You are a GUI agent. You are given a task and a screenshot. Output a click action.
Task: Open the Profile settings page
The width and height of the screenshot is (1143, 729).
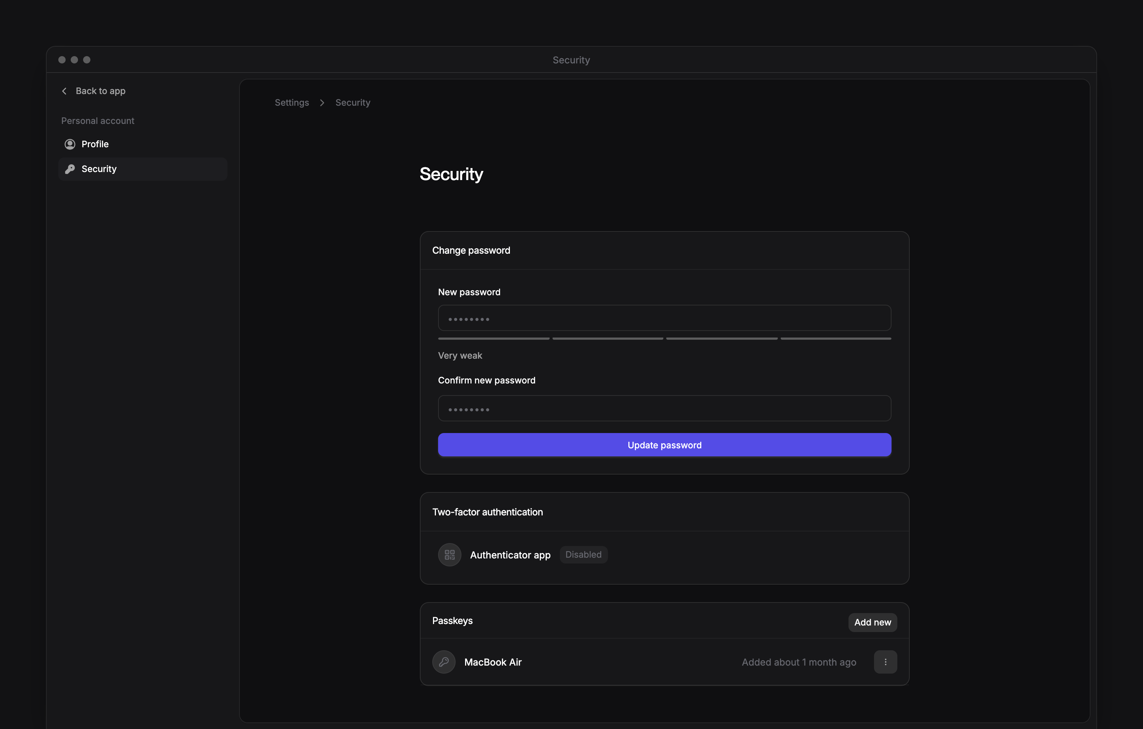click(143, 144)
